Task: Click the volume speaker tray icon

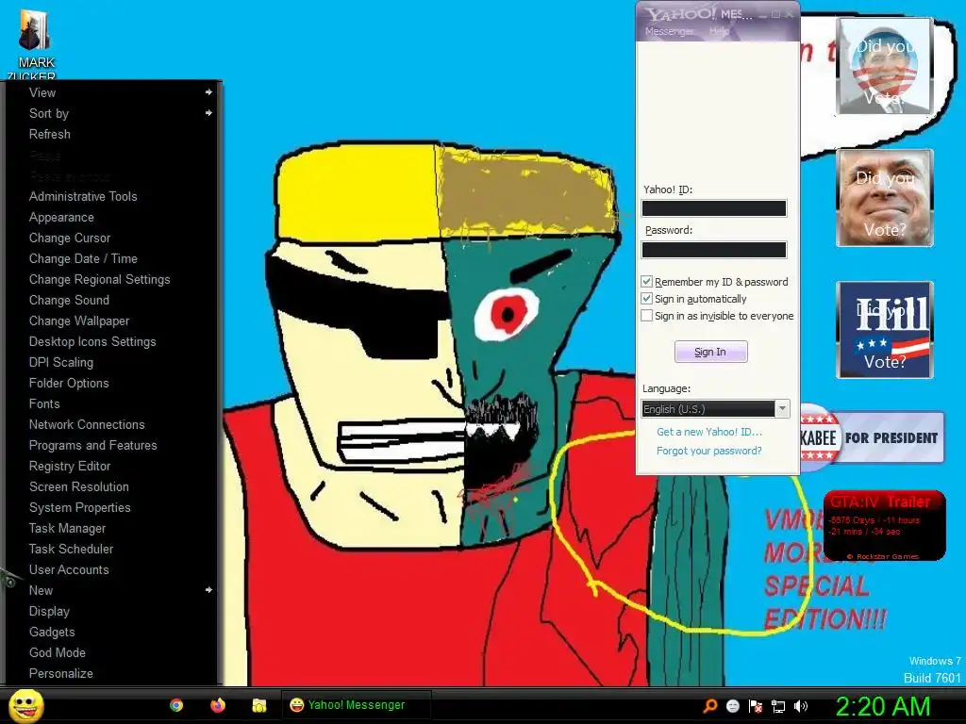Action: [x=800, y=705]
